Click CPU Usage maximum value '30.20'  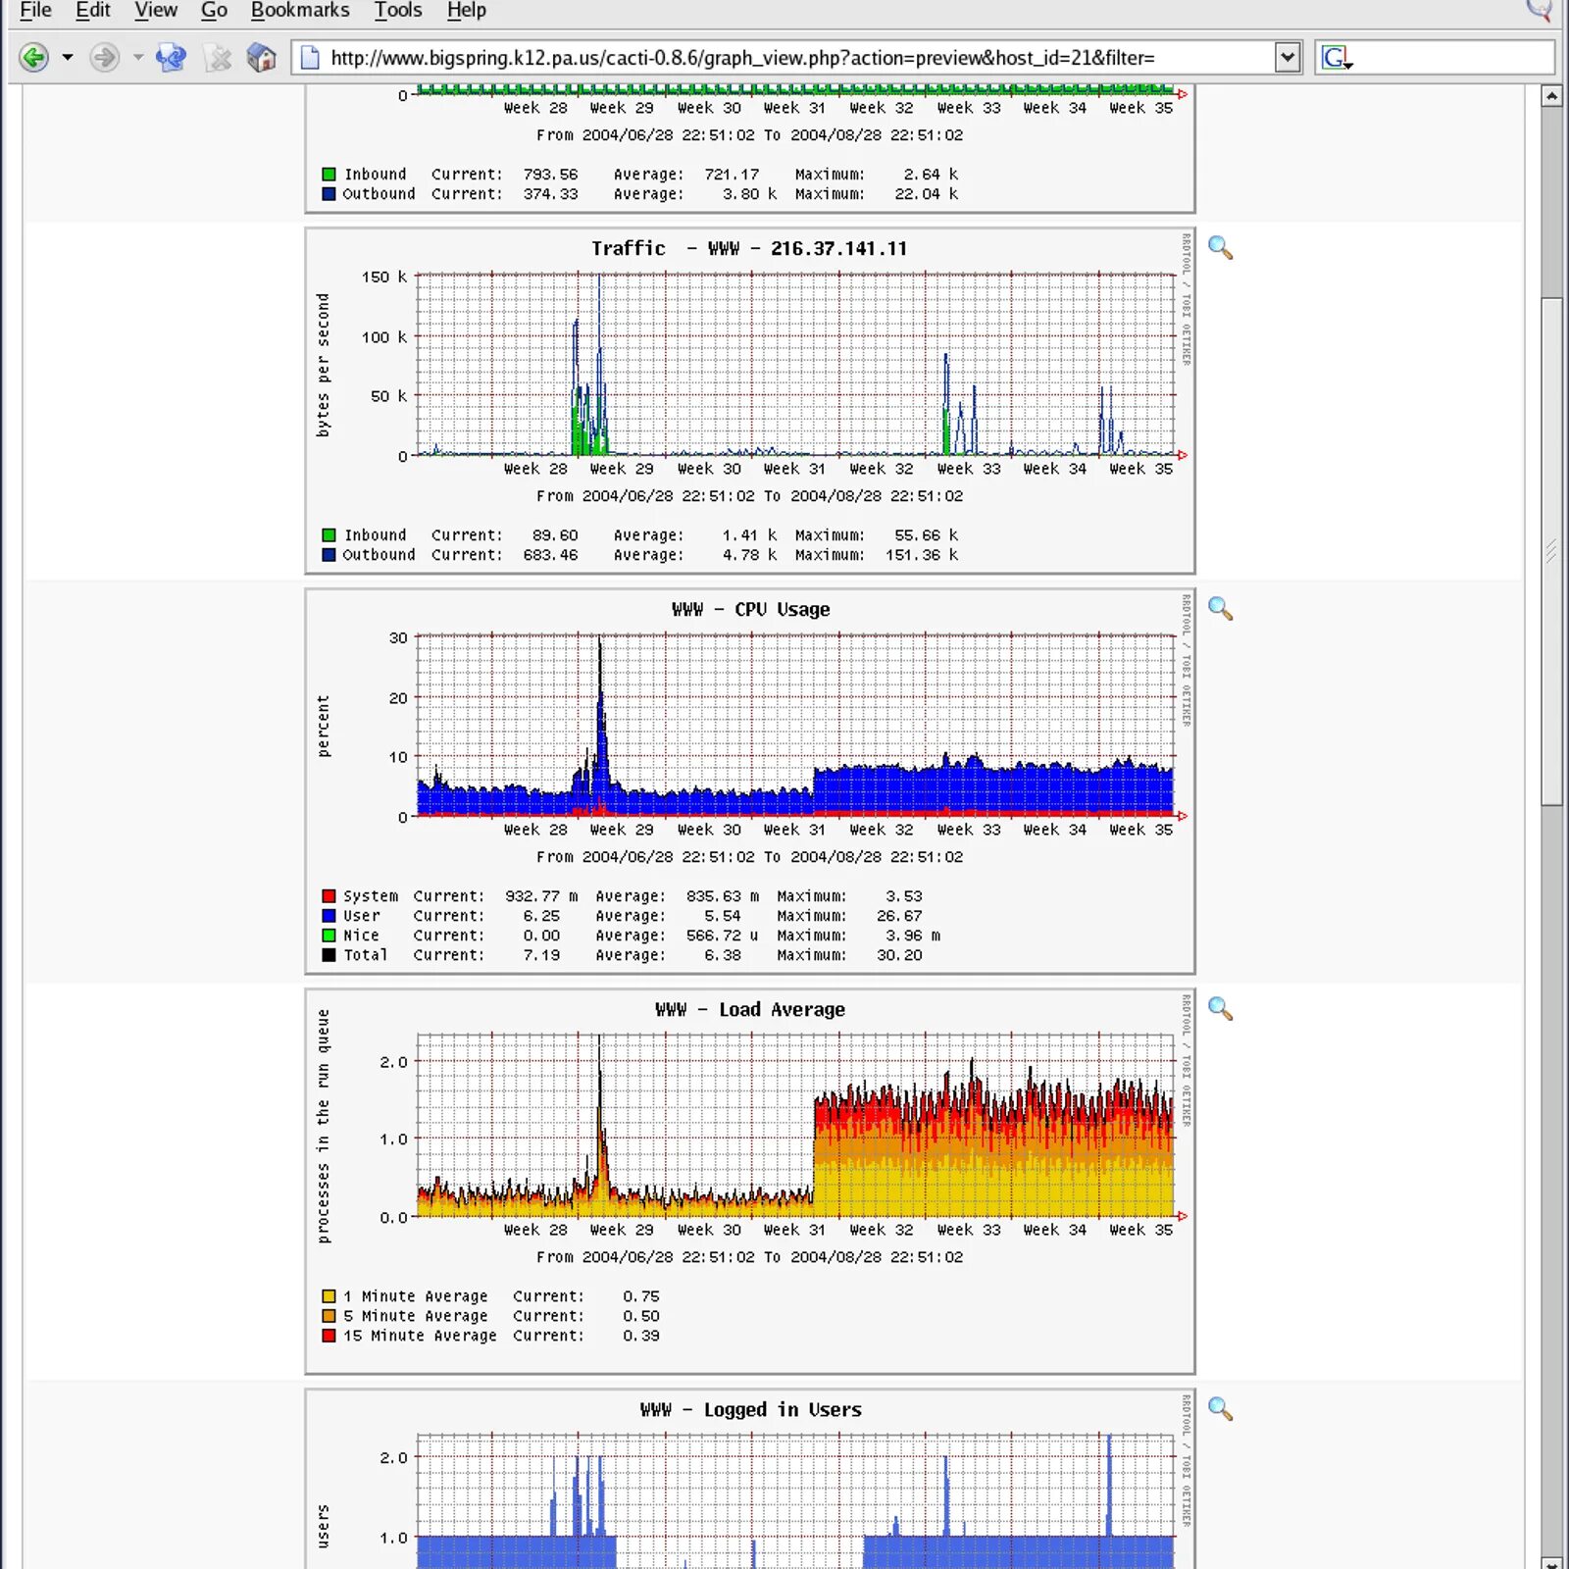[x=899, y=954]
